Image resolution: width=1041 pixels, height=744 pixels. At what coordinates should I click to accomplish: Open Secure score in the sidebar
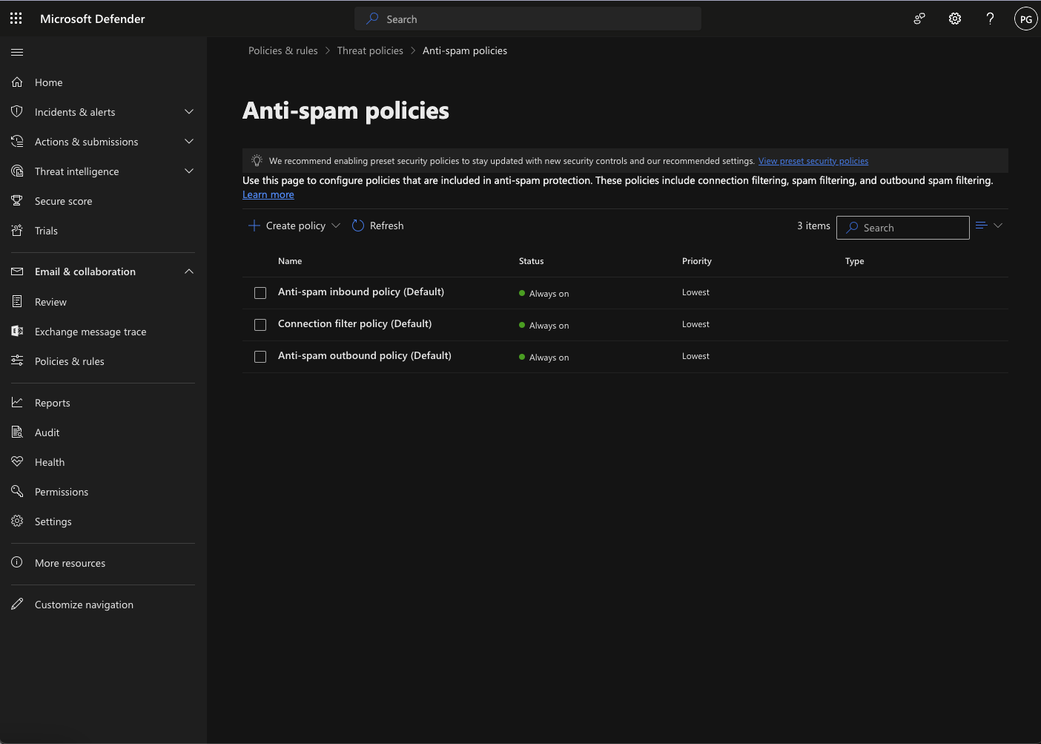click(x=64, y=201)
